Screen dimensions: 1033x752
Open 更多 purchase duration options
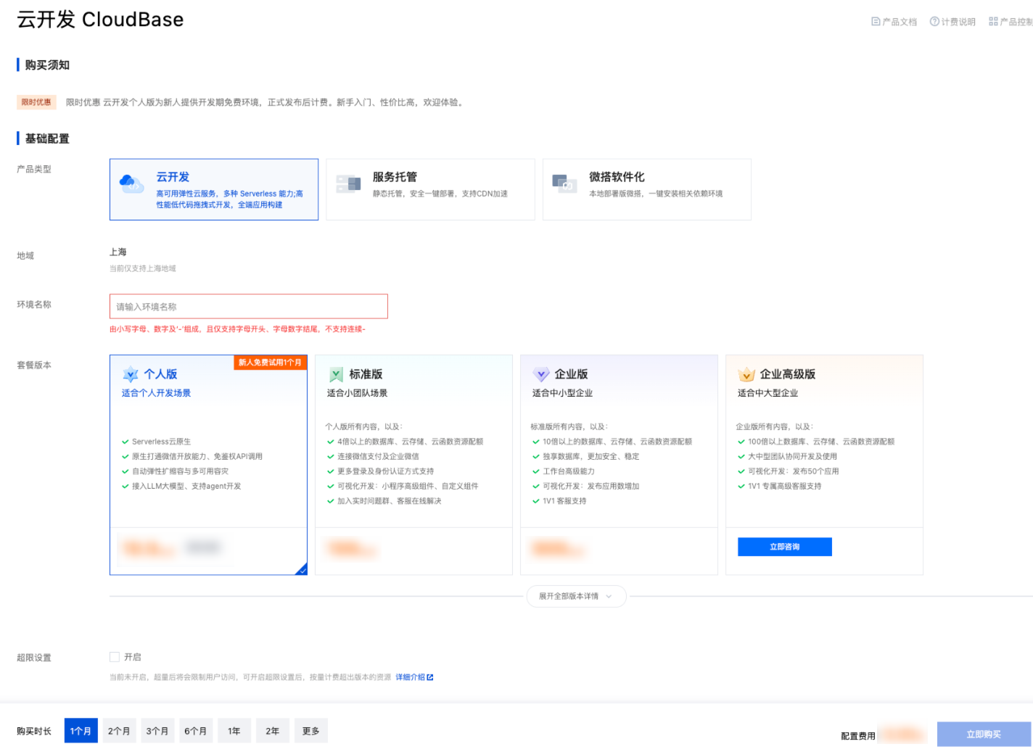coord(310,731)
